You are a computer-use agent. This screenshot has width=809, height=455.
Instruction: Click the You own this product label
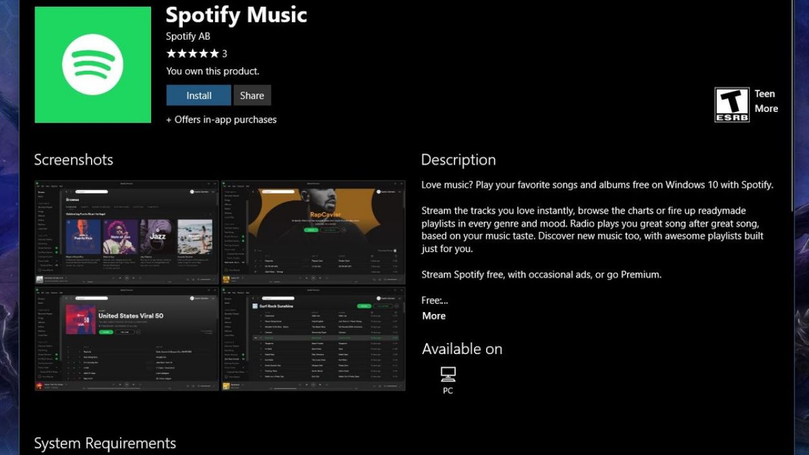coord(212,71)
